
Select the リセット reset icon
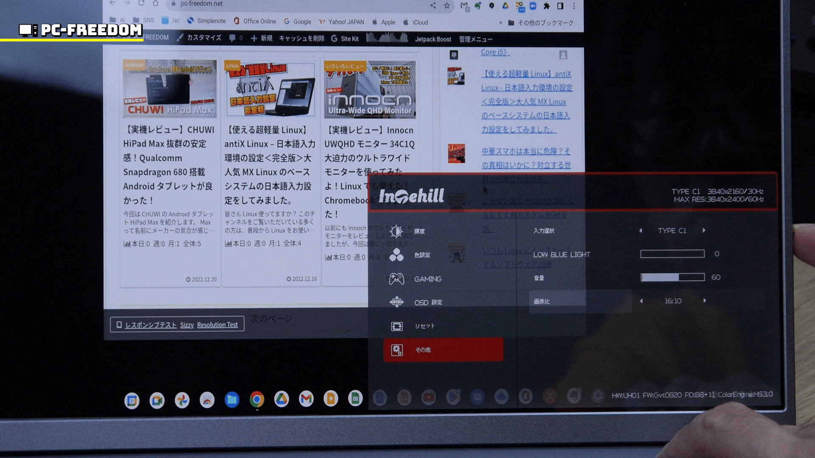pyautogui.click(x=396, y=326)
